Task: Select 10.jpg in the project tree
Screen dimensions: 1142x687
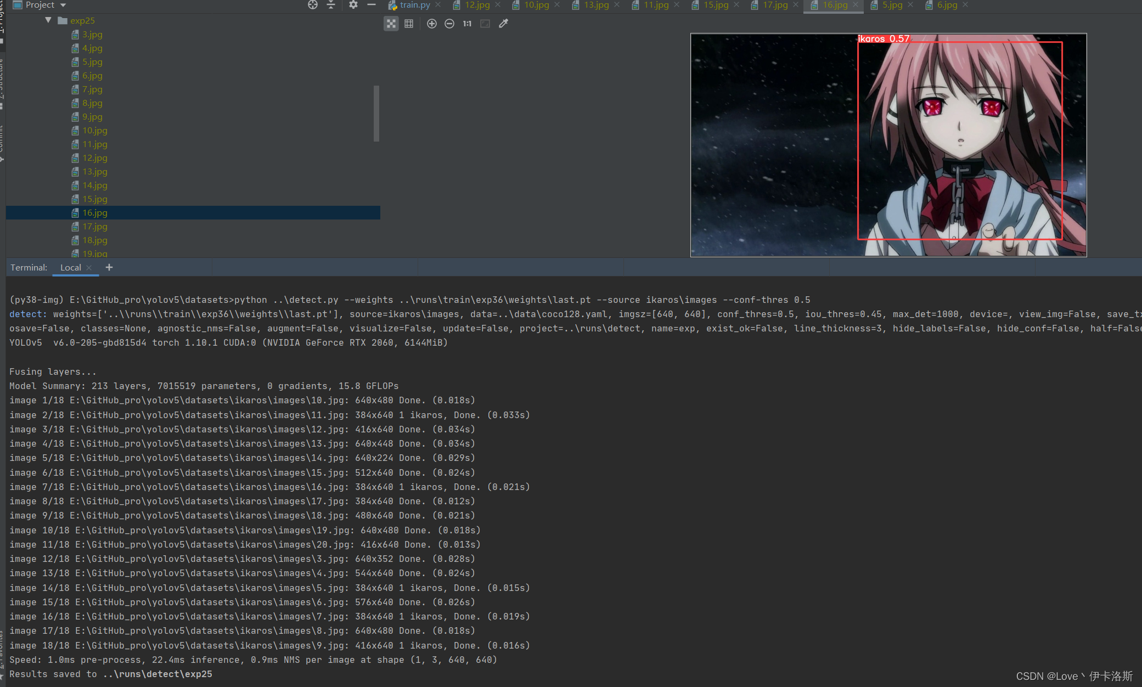Action: pyautogui.click(x=95, y=131)
